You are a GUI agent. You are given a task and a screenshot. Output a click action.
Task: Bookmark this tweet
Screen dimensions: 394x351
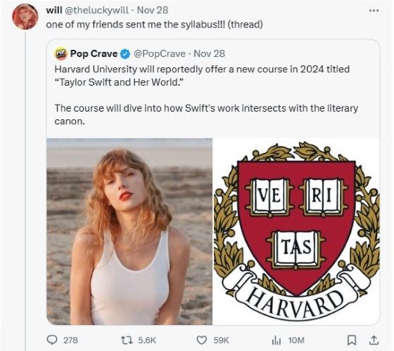(x=352, y=340)
